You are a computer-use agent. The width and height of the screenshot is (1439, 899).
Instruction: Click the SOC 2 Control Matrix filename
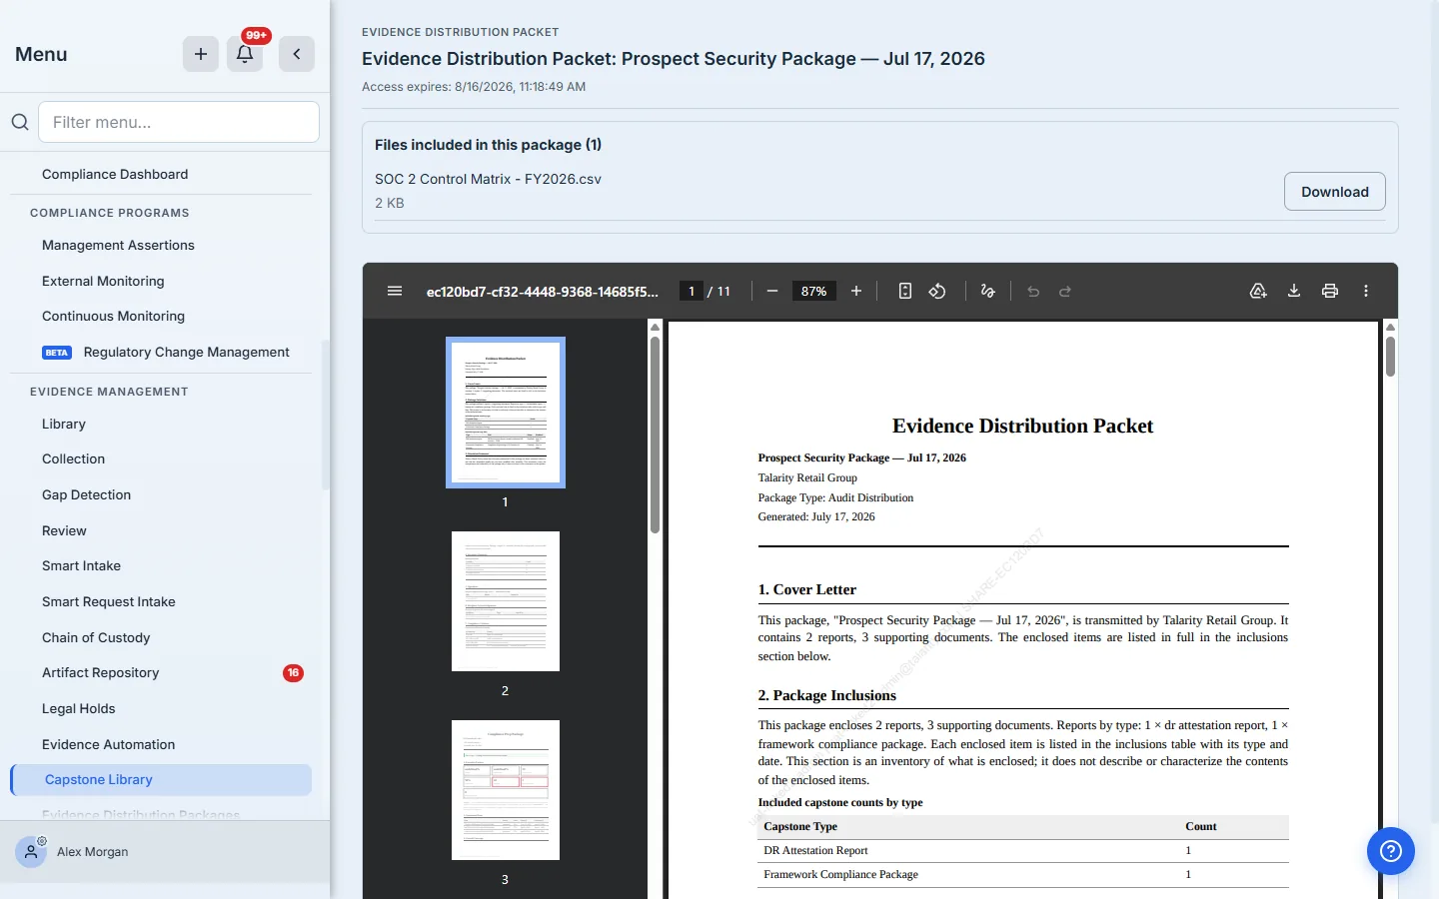(488, 179)
